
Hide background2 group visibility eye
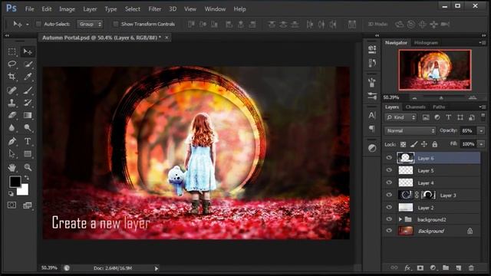389,219
